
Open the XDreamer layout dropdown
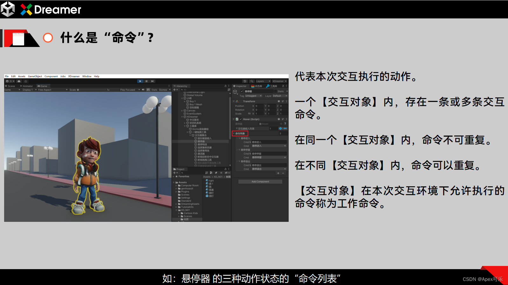tap(279, 81)
